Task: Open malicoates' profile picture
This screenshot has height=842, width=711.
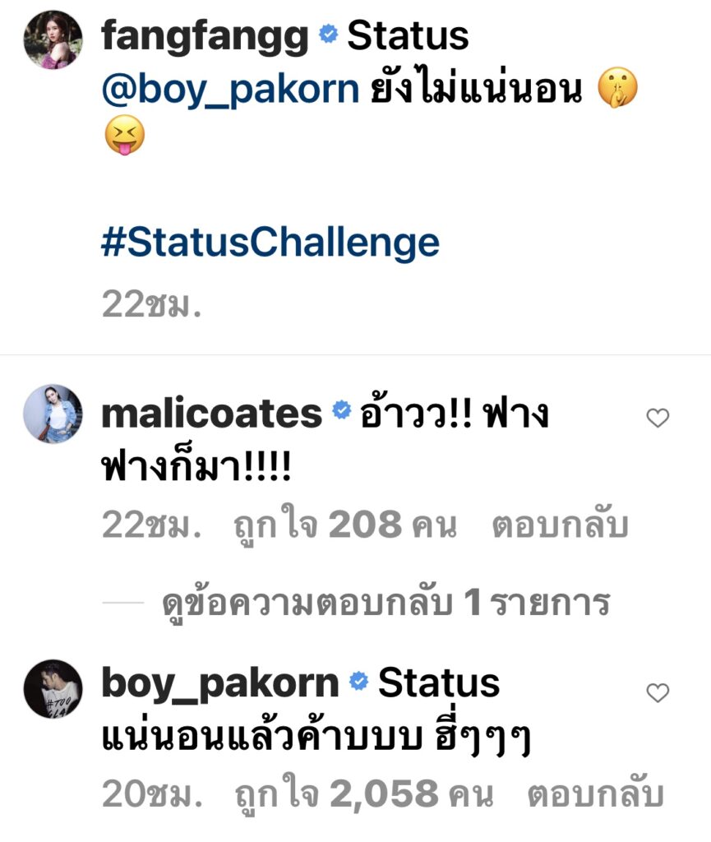Action: pyautogui.click(x=53, y=414)
